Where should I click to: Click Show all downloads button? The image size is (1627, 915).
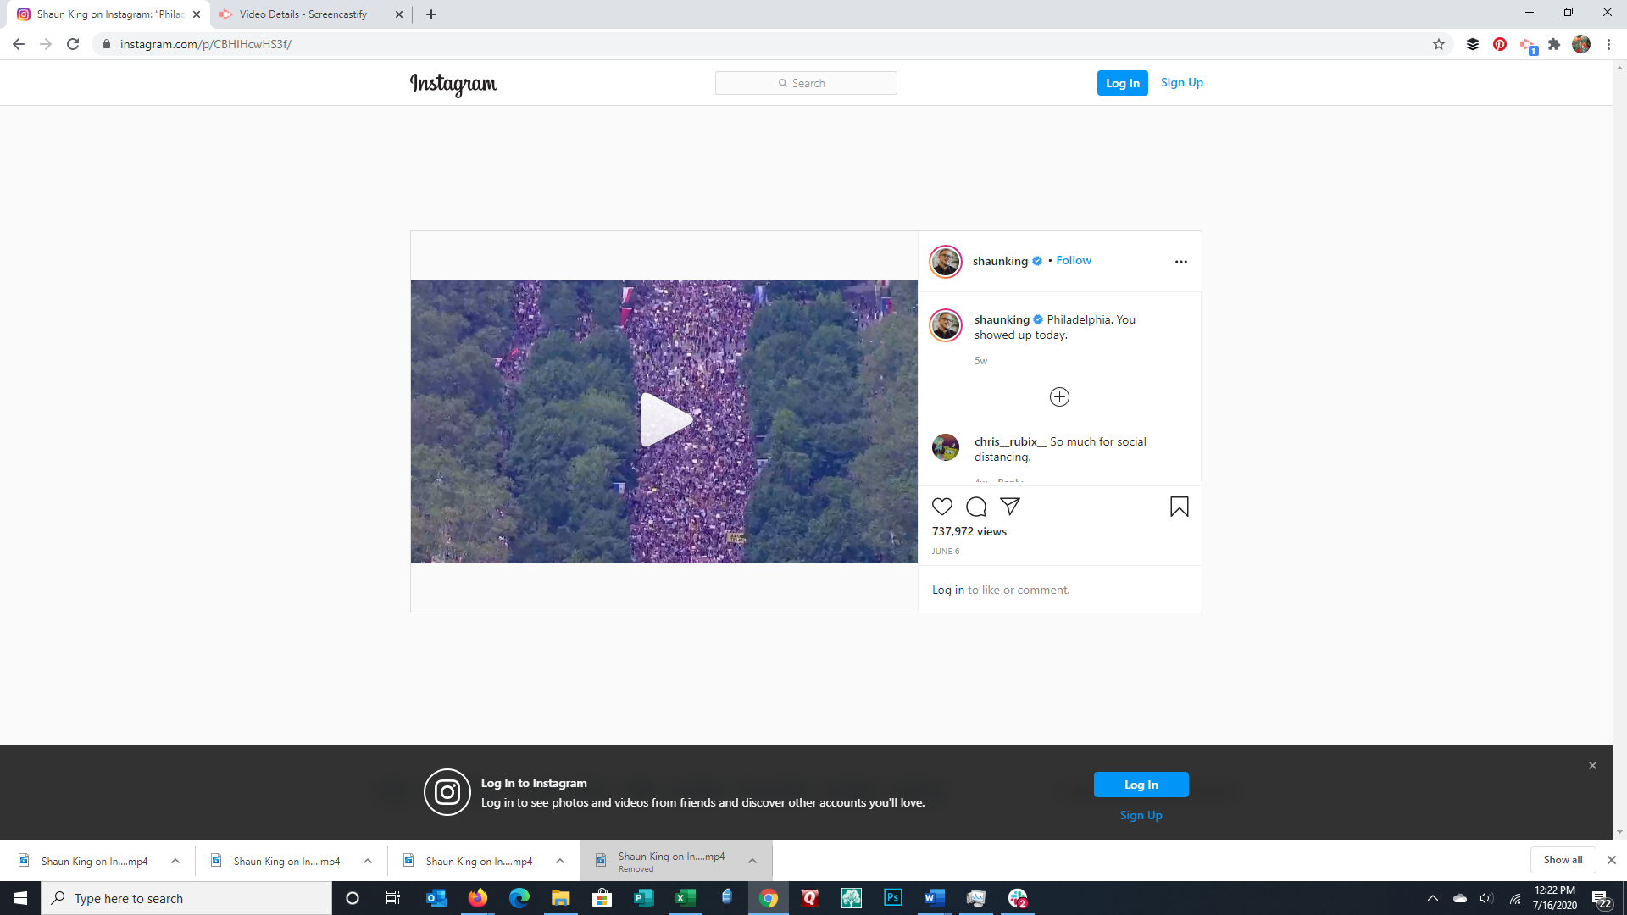1563,860
